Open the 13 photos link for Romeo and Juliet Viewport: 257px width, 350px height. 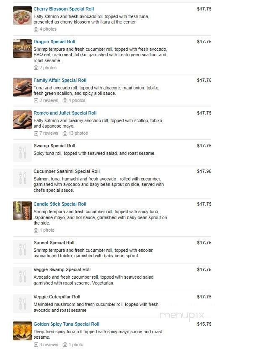75,133
